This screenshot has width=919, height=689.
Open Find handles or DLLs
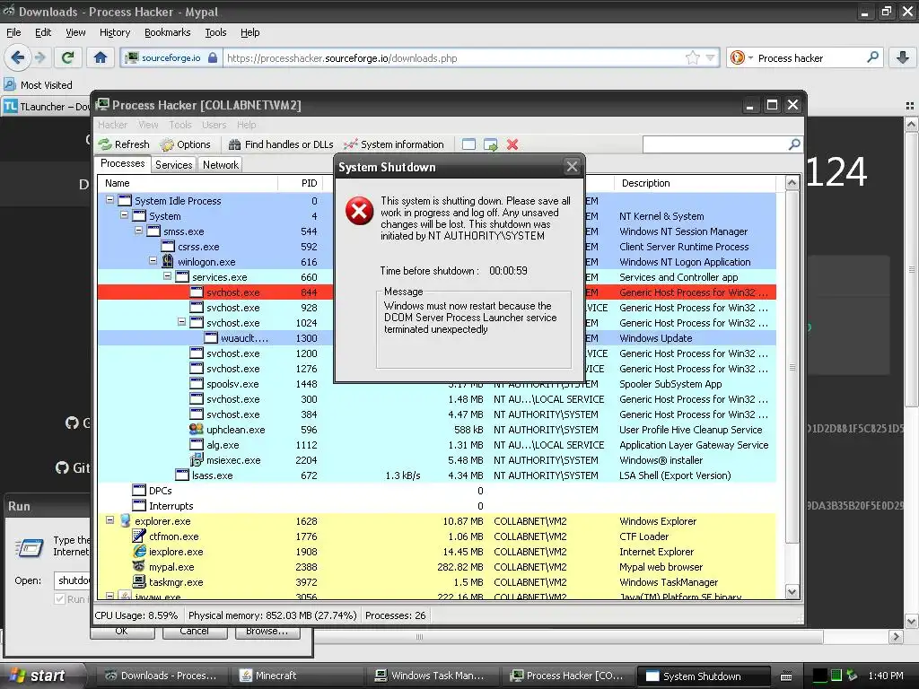[x=281, y=144]
